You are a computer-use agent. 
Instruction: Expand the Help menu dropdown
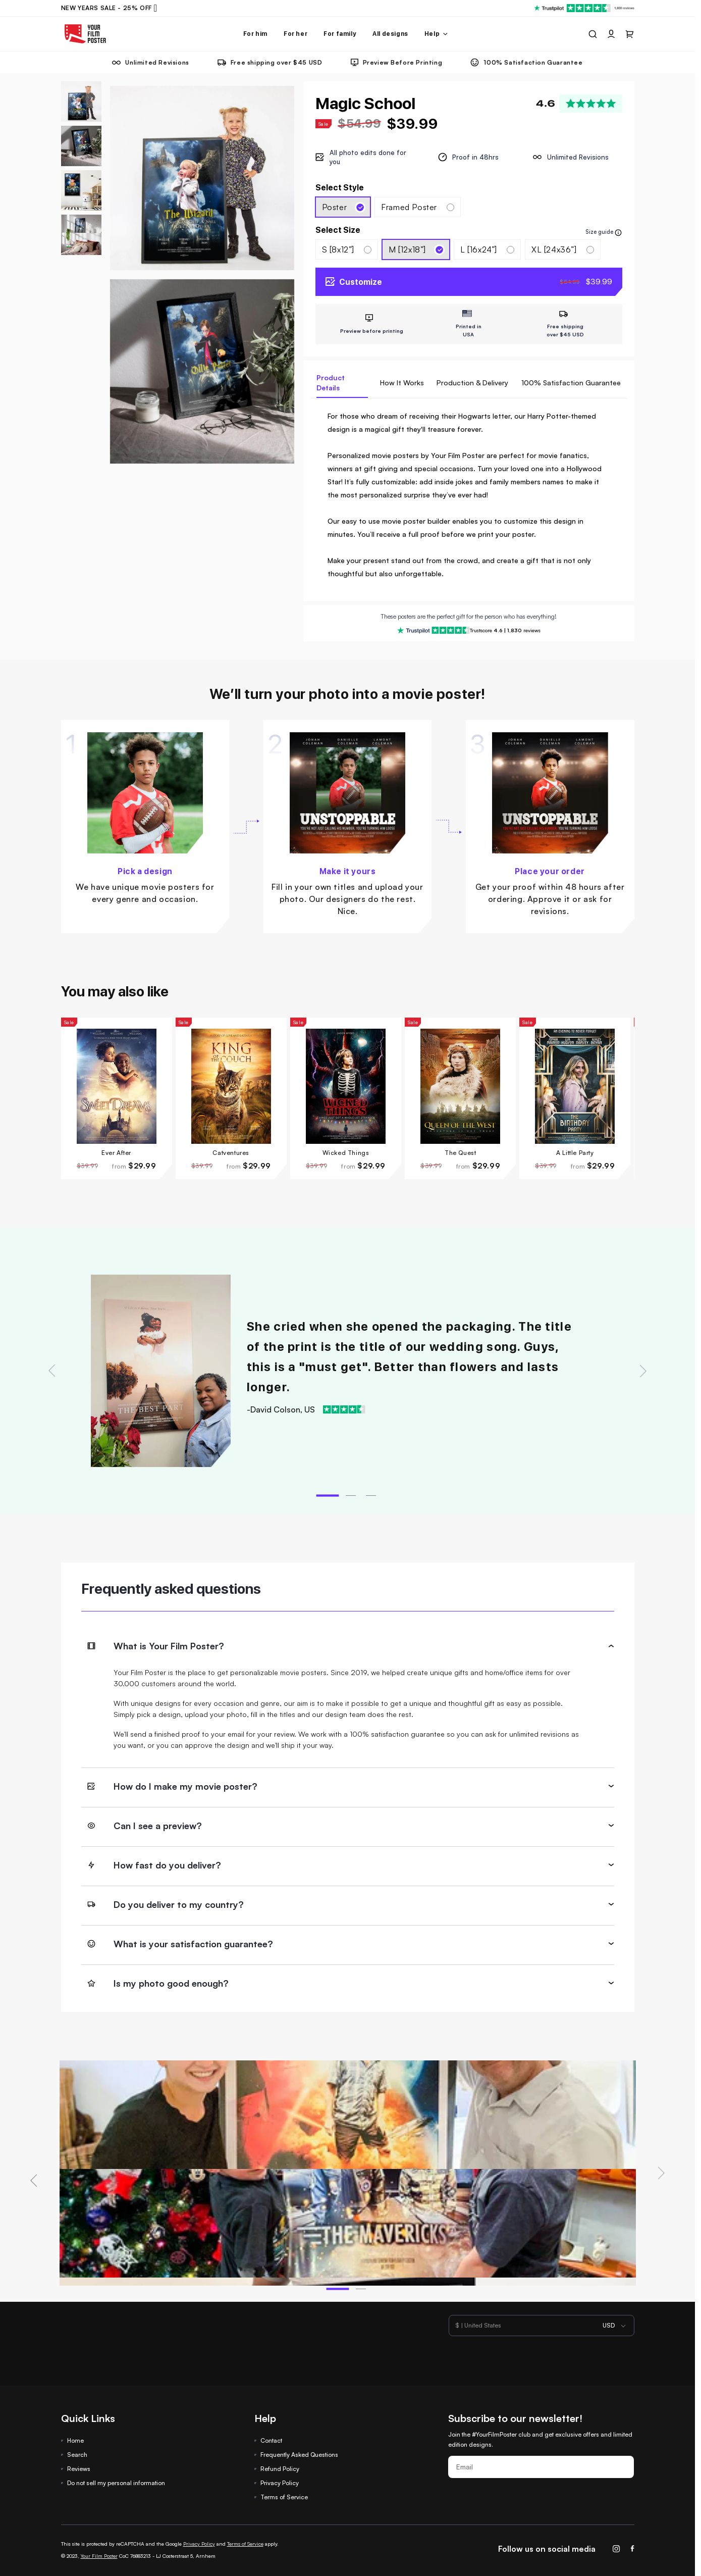point(435,34)
